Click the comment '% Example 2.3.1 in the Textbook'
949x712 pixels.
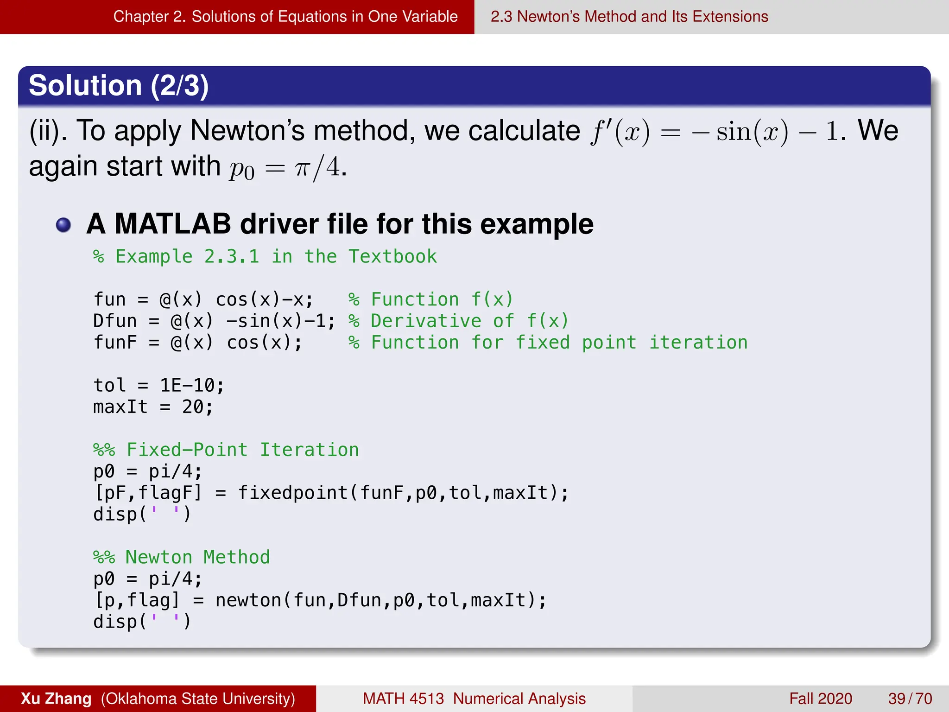265,256
